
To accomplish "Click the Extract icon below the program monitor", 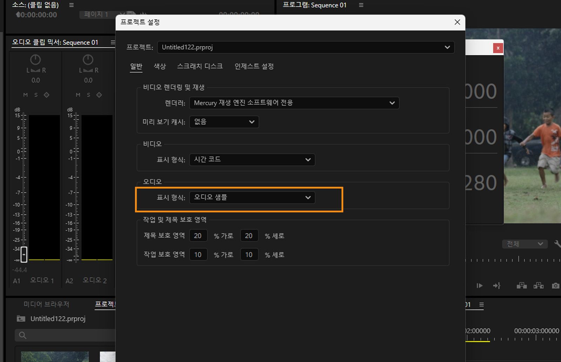I will [538, 286].
